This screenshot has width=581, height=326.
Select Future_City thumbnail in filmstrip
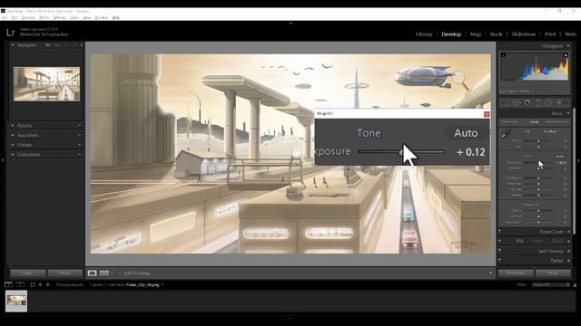pos(16,301)
